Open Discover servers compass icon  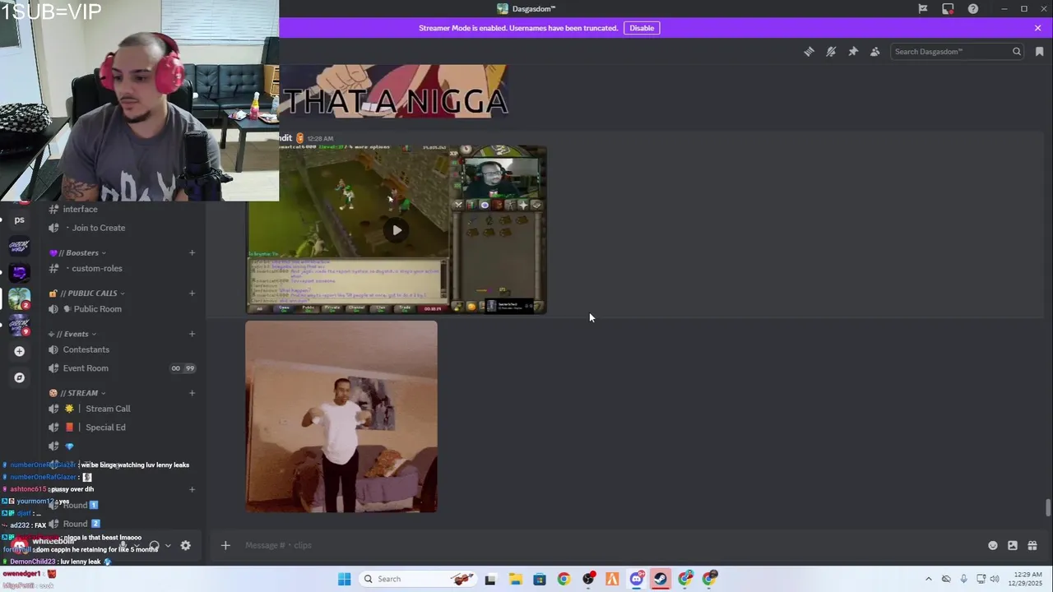point(19,377)
